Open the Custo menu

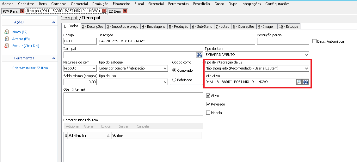click(x=219, y=4)
